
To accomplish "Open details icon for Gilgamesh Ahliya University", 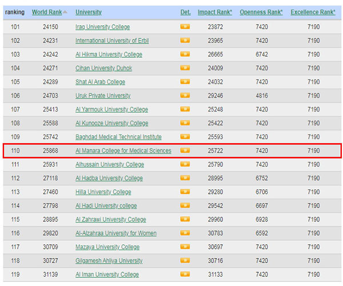I will (185, 260).
